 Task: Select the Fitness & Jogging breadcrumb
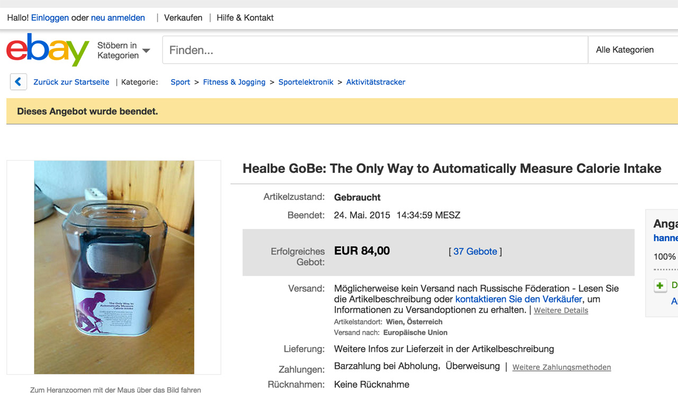pos(234,82)
